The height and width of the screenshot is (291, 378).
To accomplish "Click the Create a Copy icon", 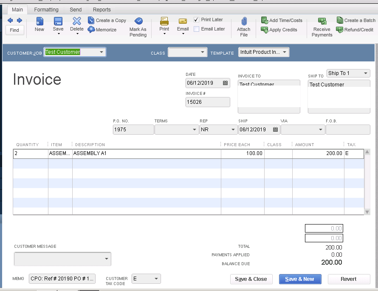I will (x=91, y=20).
